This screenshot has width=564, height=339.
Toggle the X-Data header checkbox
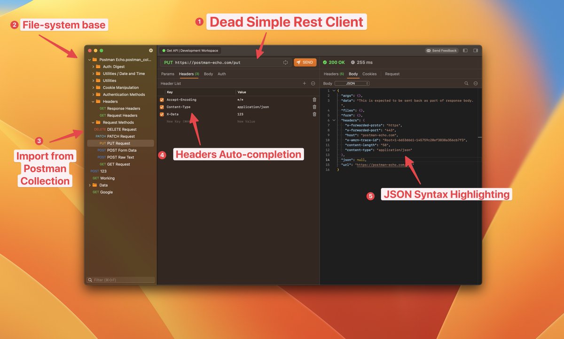coord(162,114)
